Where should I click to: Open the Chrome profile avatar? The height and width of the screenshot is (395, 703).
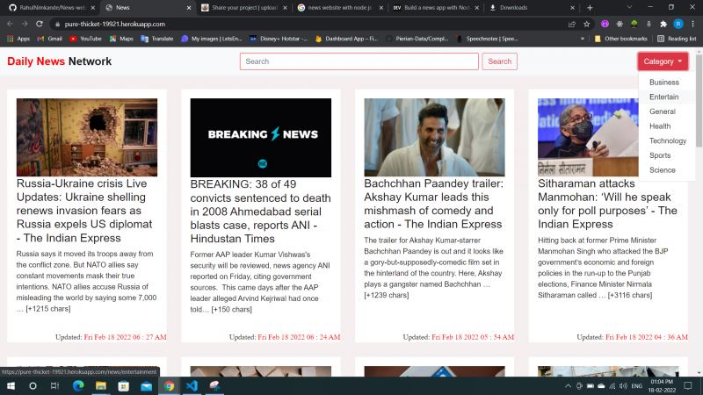click(678, 25)
